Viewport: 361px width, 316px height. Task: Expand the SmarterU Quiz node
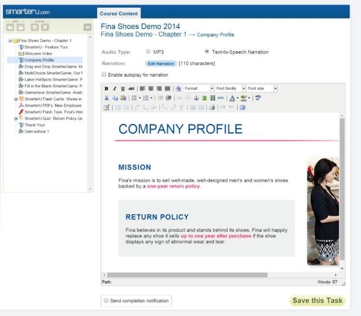pyautogui.click(x=16, y=119)
